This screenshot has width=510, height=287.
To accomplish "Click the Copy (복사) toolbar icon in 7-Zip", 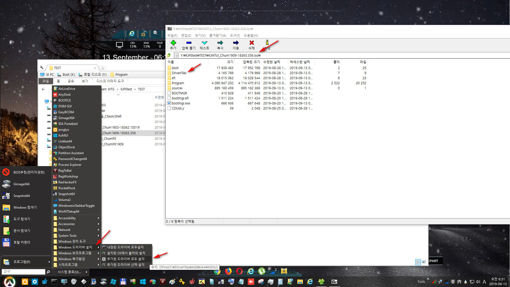I will [220, 45].
